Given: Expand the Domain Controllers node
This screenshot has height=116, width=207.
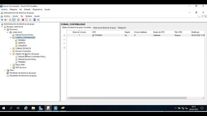Looking at the screenshot, I should pyautogui.click(x=11, y=51).
